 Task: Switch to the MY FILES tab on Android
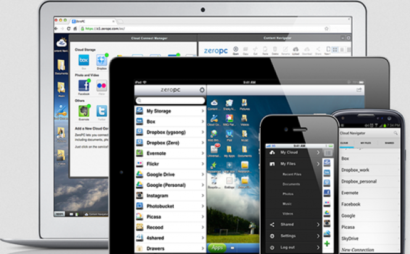[x=365, y=143]
